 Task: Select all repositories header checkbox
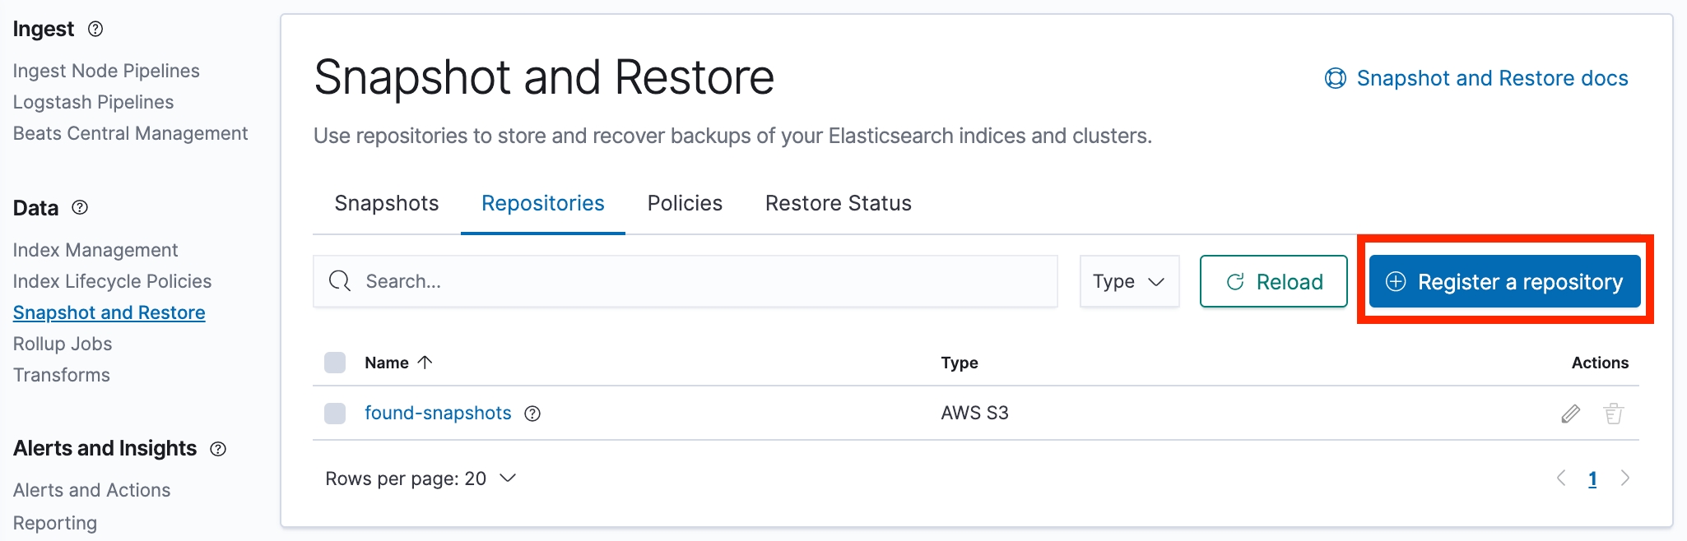coord(335,363)
